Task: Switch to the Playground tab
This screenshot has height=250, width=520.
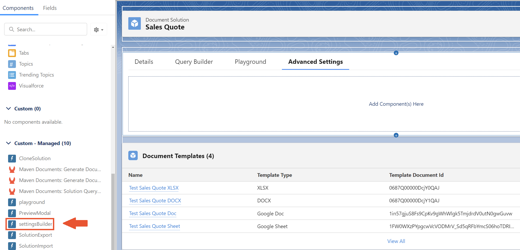Action: tap(250, 62)
